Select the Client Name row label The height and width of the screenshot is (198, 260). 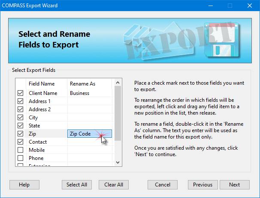(x=43, y=93)
